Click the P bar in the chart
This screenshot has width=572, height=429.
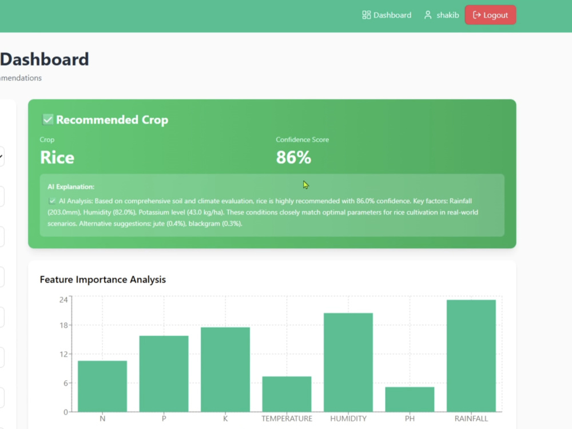point(164,374)
